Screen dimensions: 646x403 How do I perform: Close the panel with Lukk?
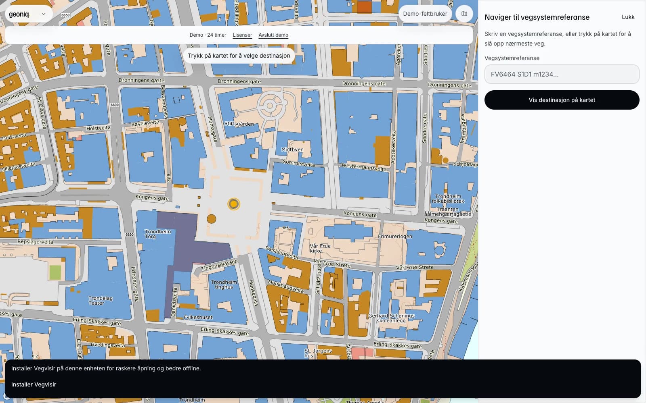tap(628, 17)
